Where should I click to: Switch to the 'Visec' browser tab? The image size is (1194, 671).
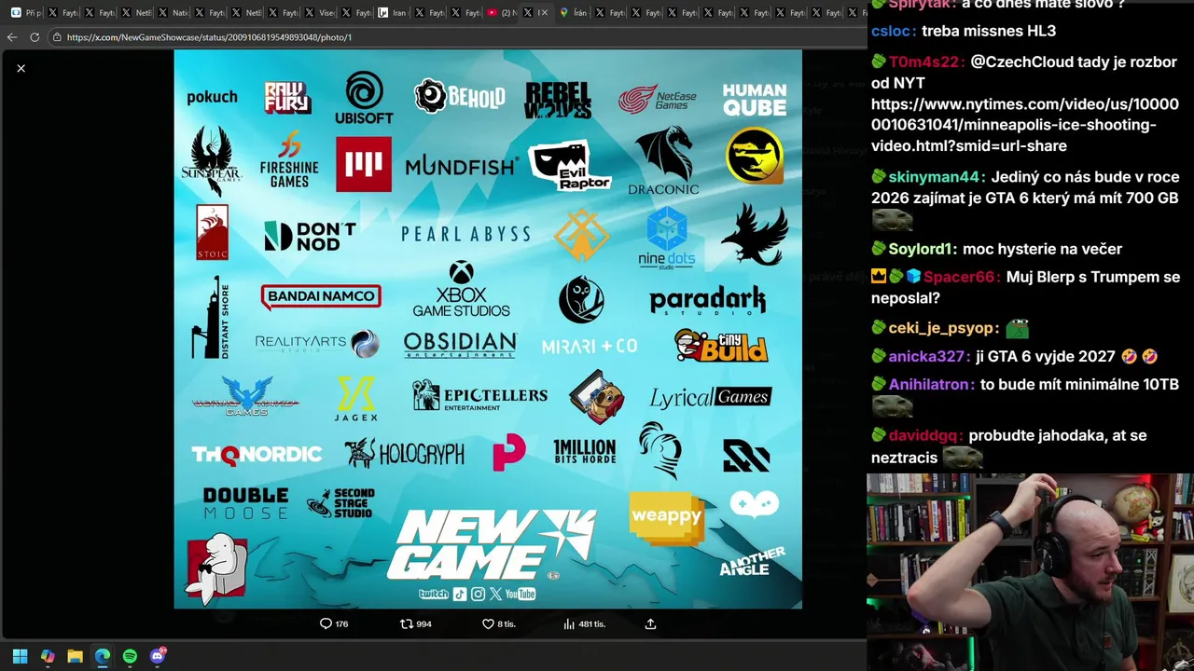tap(320, 13)
